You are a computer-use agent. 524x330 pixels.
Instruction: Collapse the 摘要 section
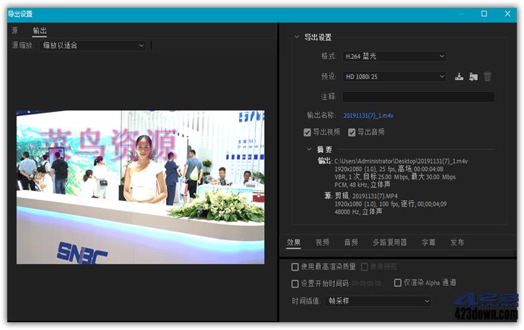309,149
